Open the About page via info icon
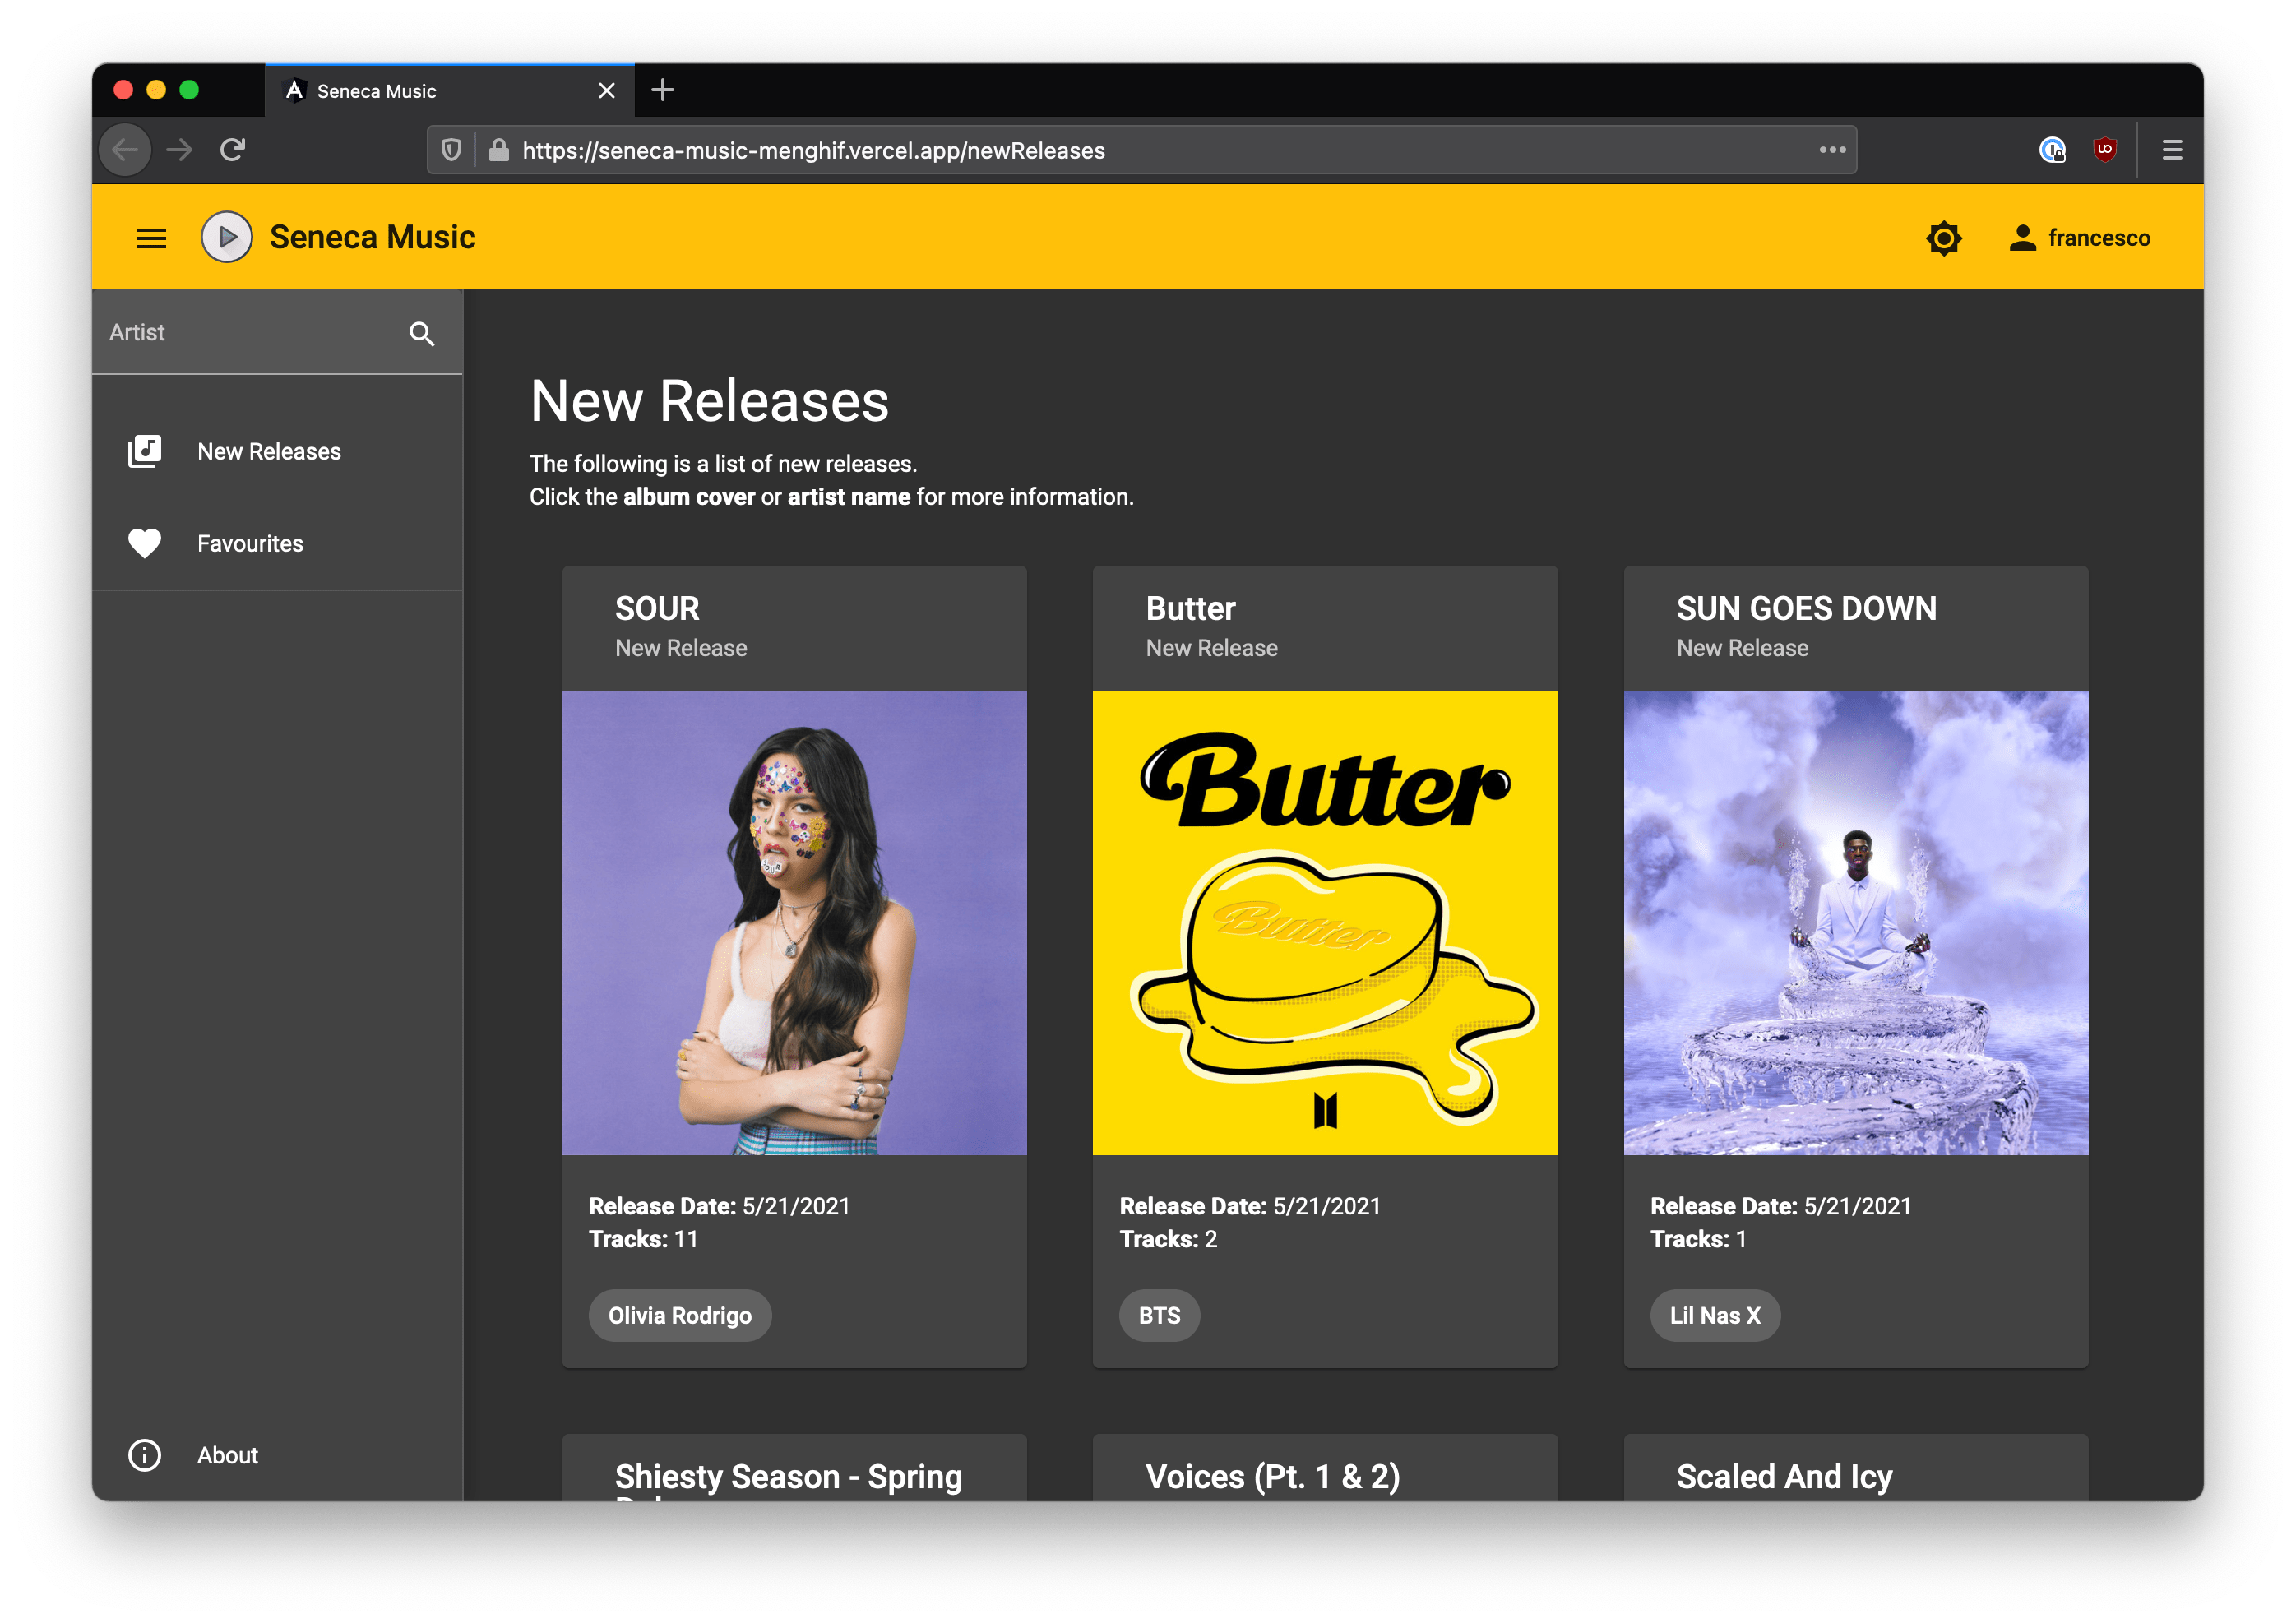2296x1623 pixels. tap(145, 1455)
